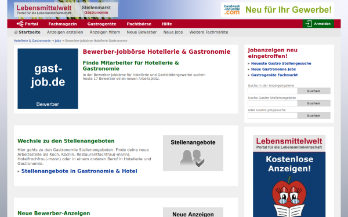348x217 pixels.
Task: Click the Lebensmittelwelt logo in header
Action: 43,10
